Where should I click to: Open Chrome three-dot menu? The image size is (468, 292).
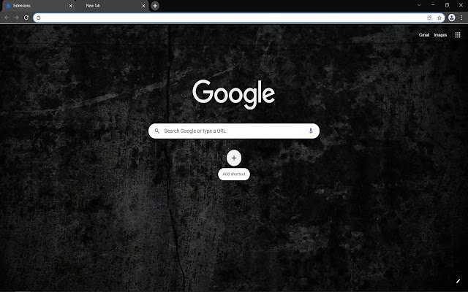[x=461, y=18]
